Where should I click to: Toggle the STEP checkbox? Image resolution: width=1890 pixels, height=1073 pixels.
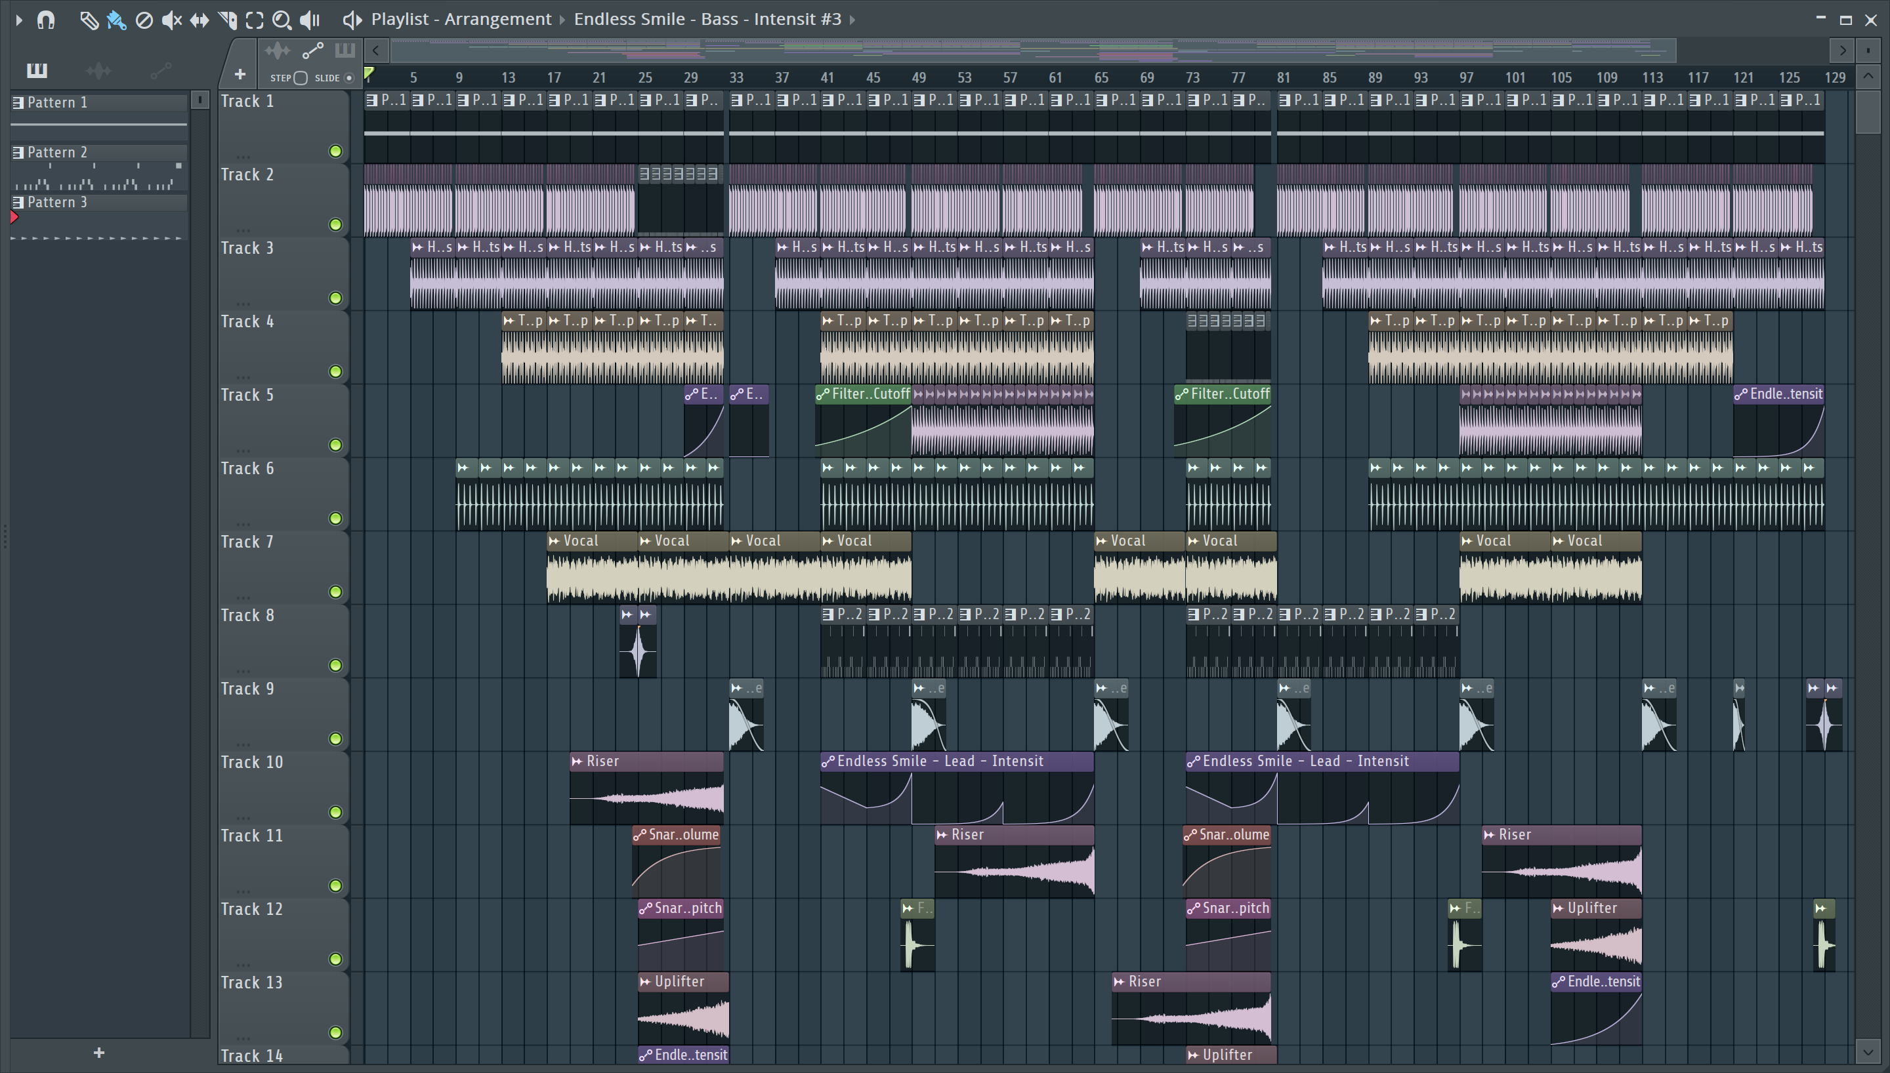(301, 77)
